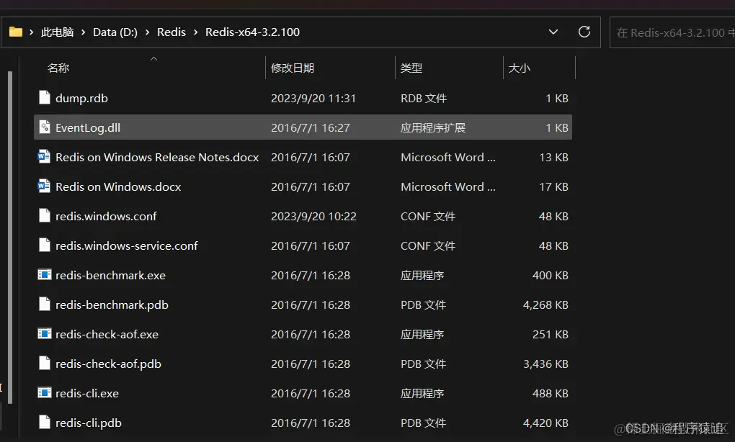Screen dimensions: 735x442
Task: Select redis-cli.exe file name
Action: (87, 393)
